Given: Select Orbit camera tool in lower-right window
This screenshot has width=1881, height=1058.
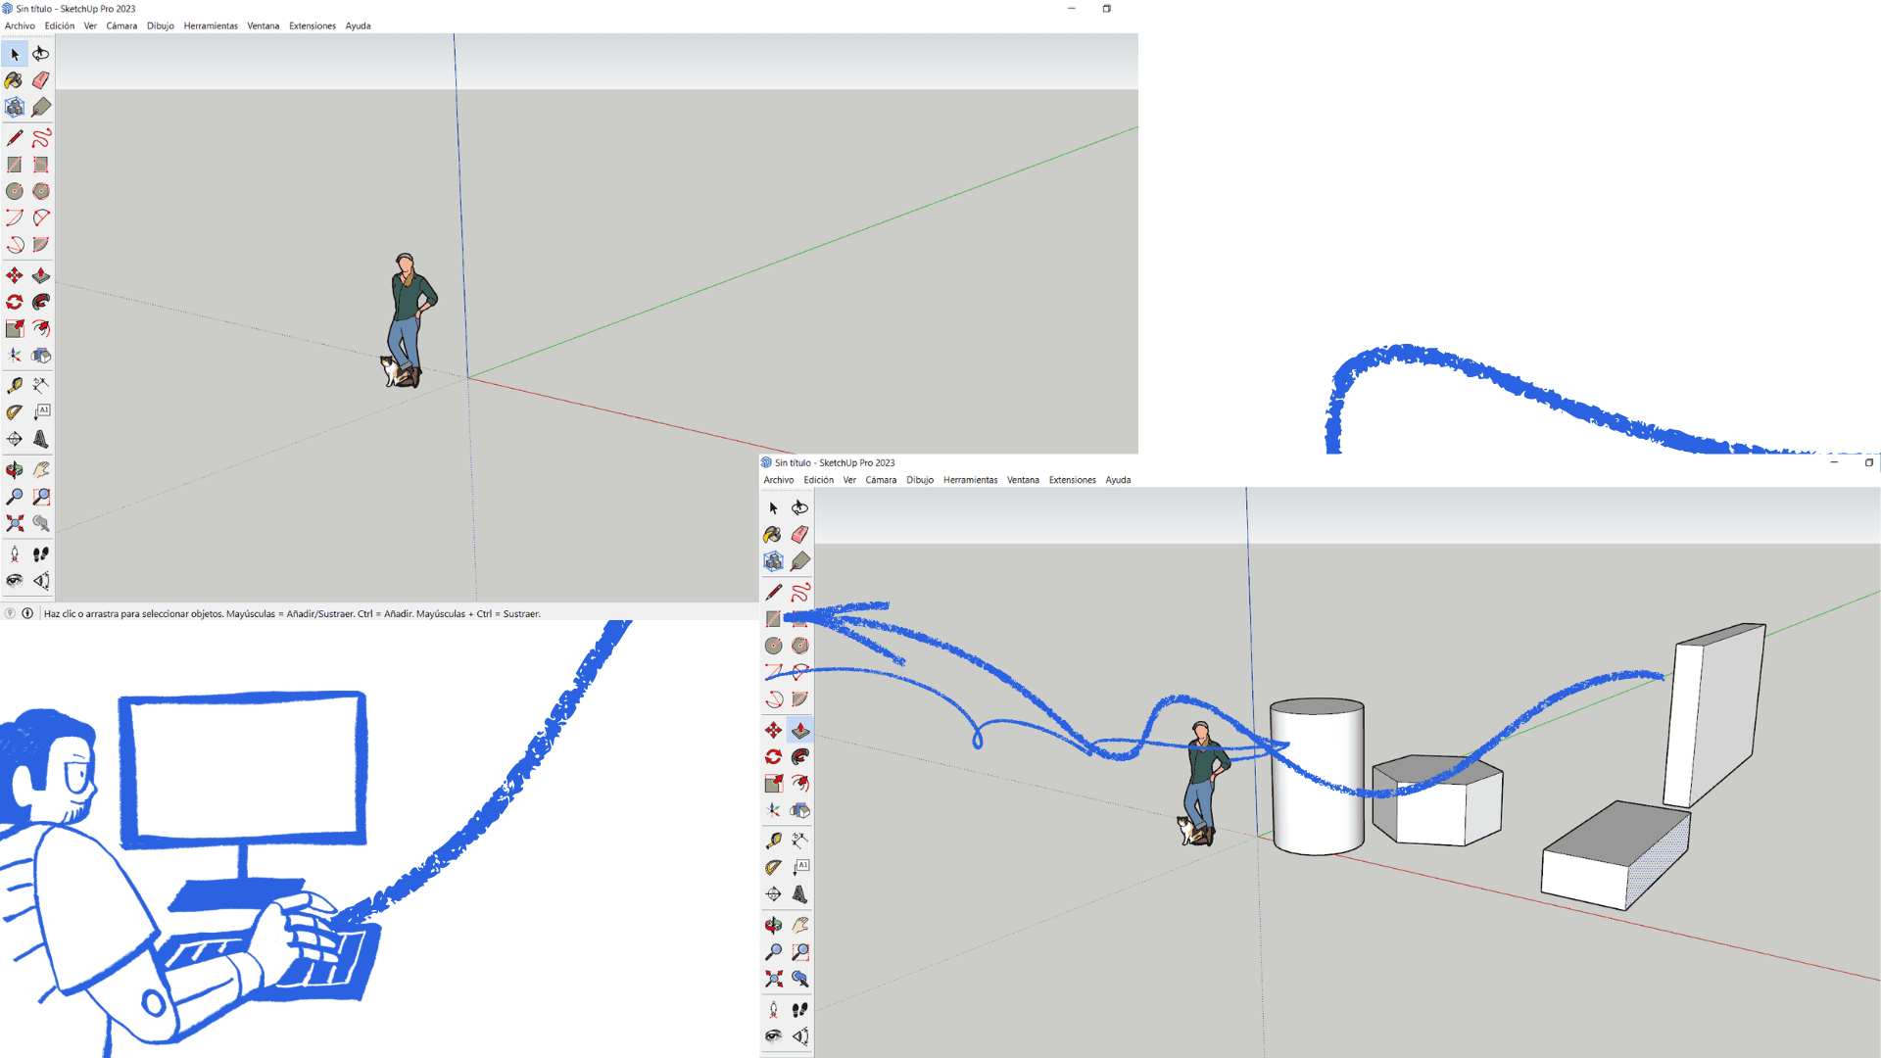Looking at the screenshot, I should (x=773, y=925).
